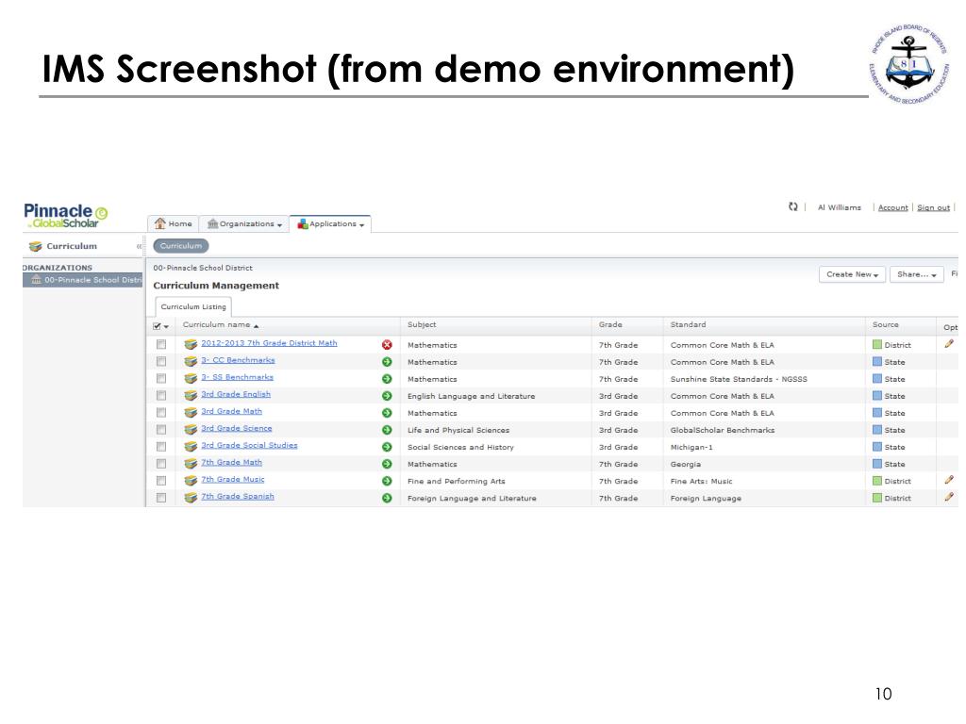966x724 pixels.
Task: Open the 3rd Grade Math curriculum link
Action: click(232, 411)
